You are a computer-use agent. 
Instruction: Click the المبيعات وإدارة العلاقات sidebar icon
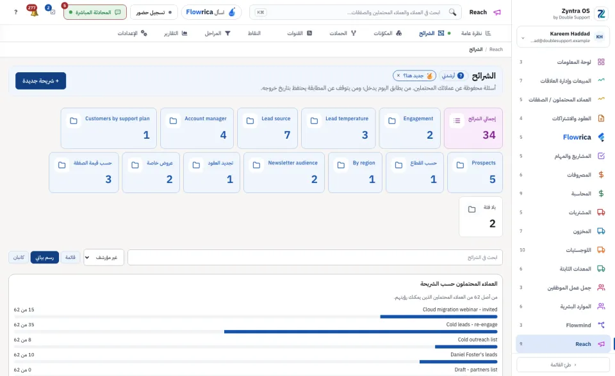[601, 81]
